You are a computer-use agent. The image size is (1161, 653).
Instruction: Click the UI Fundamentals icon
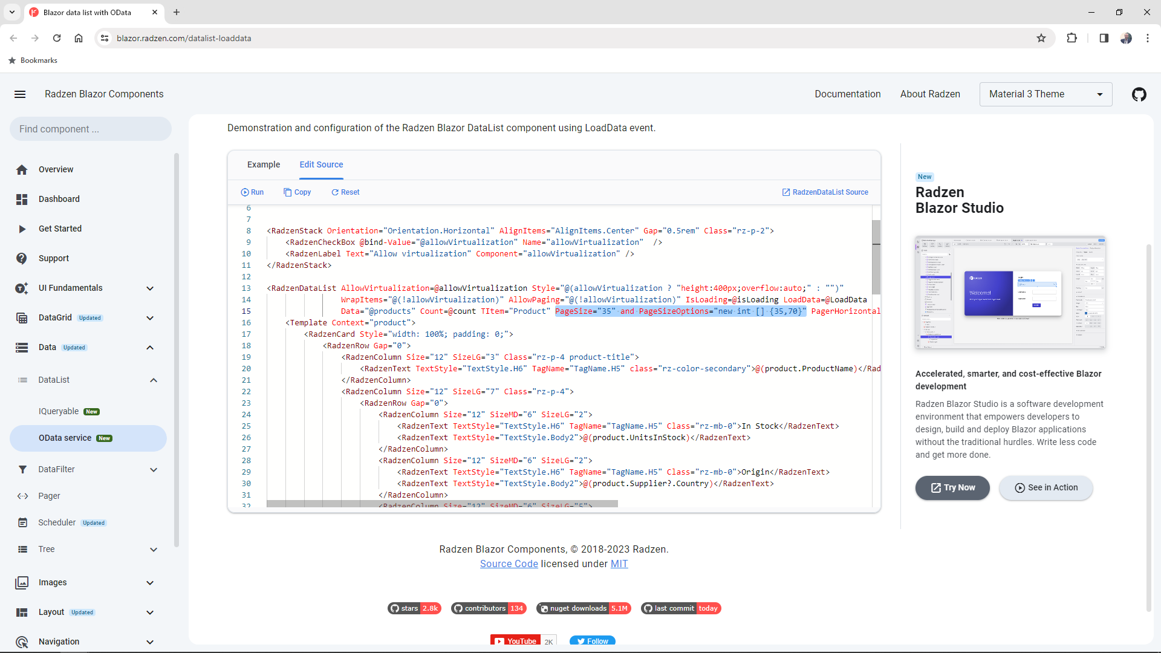coord(22,288)
